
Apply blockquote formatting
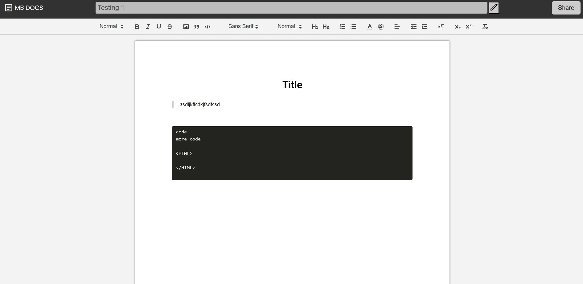click(x=197, y=27)
